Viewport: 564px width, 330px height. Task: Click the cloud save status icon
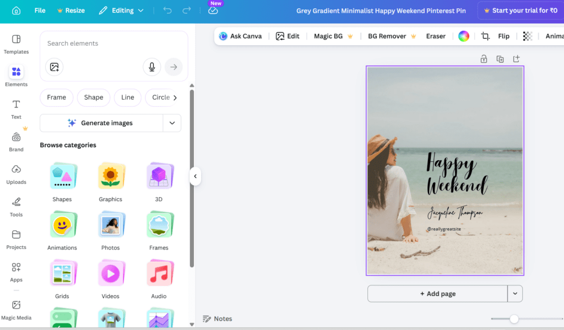pos(213,10)
